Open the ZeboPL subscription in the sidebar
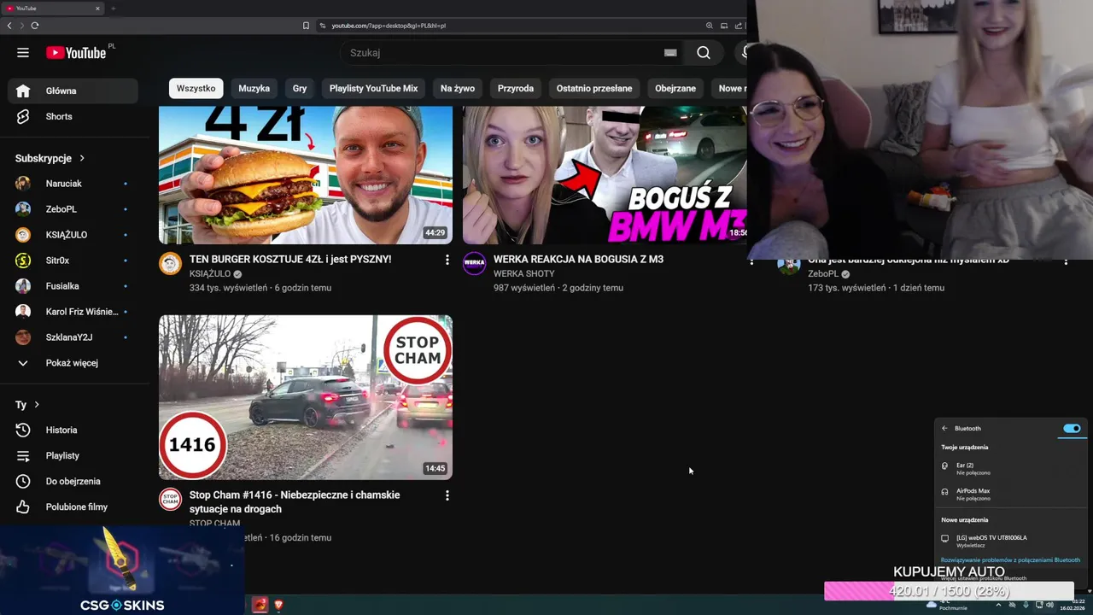This screenshot has width=1093, height=615. click(73, 209)
